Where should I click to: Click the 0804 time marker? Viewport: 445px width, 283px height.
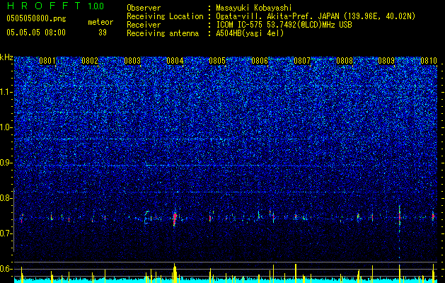click(175, 61)
